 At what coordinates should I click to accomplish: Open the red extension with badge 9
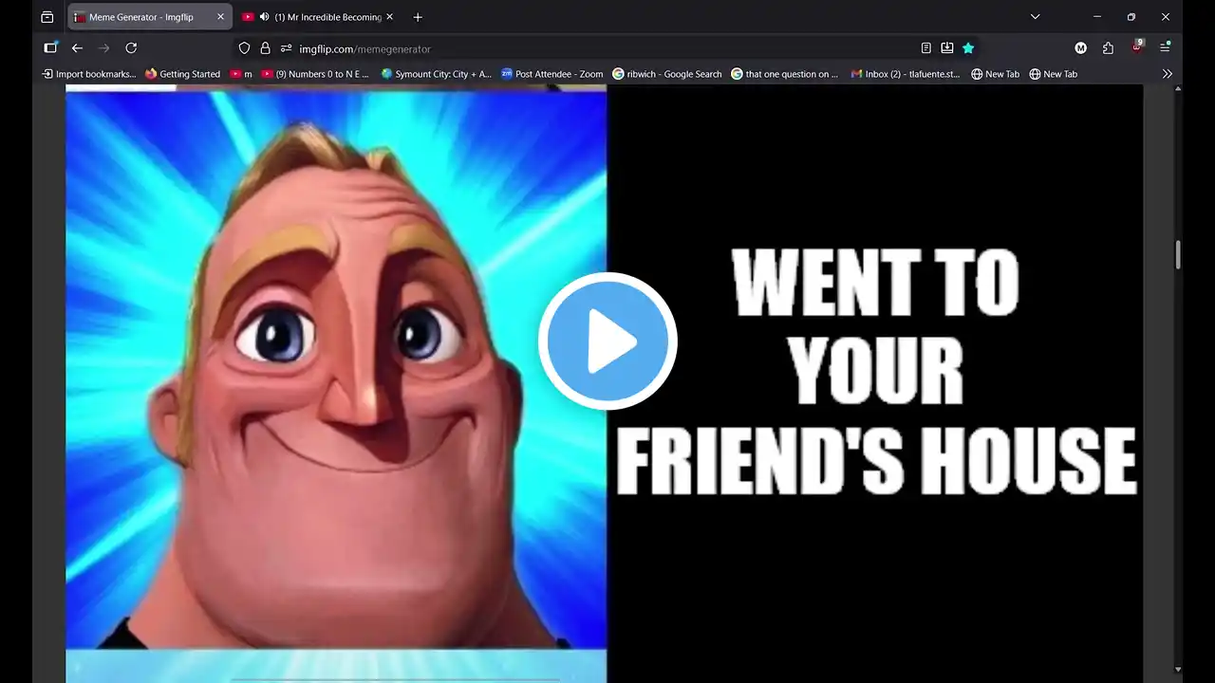click(x=1137, y=47)
